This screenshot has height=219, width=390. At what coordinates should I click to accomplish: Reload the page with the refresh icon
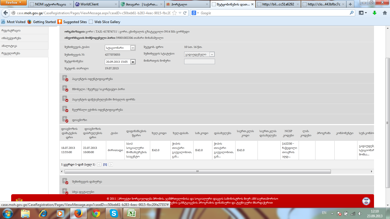click(x=185, y=13)
